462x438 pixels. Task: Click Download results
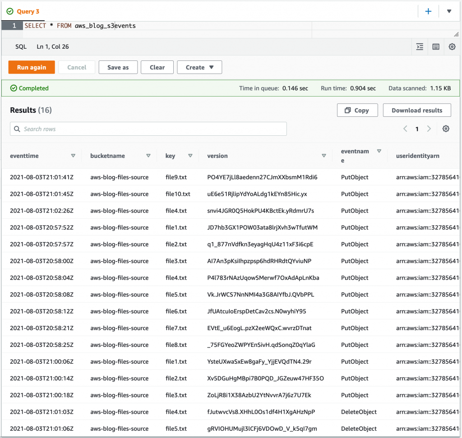pyautogui.click(x=416, y=110)
